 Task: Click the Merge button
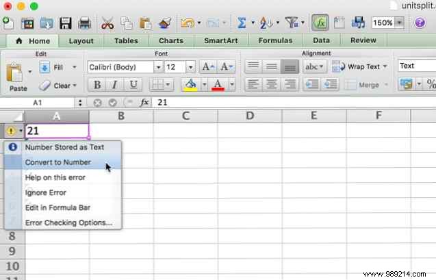[363, 85]
